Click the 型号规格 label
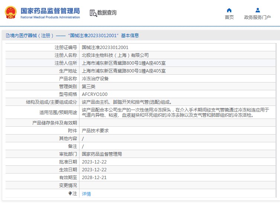This screenshot has width=280, height=204. pos(68,94)
